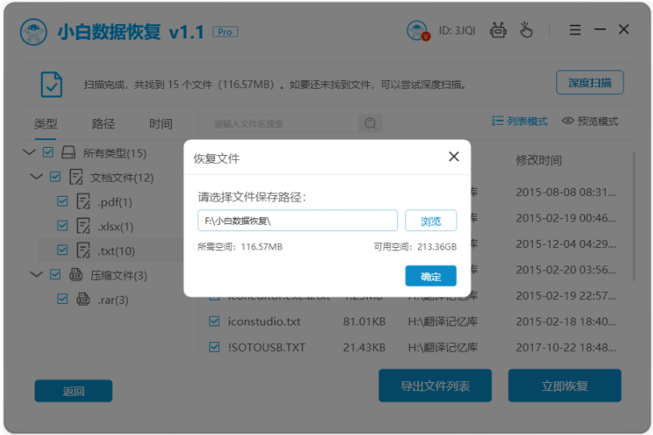Close the 恢复文件 dialog with X
The width and height of the screenshot is (653, 435).
[x=454, y=157]
